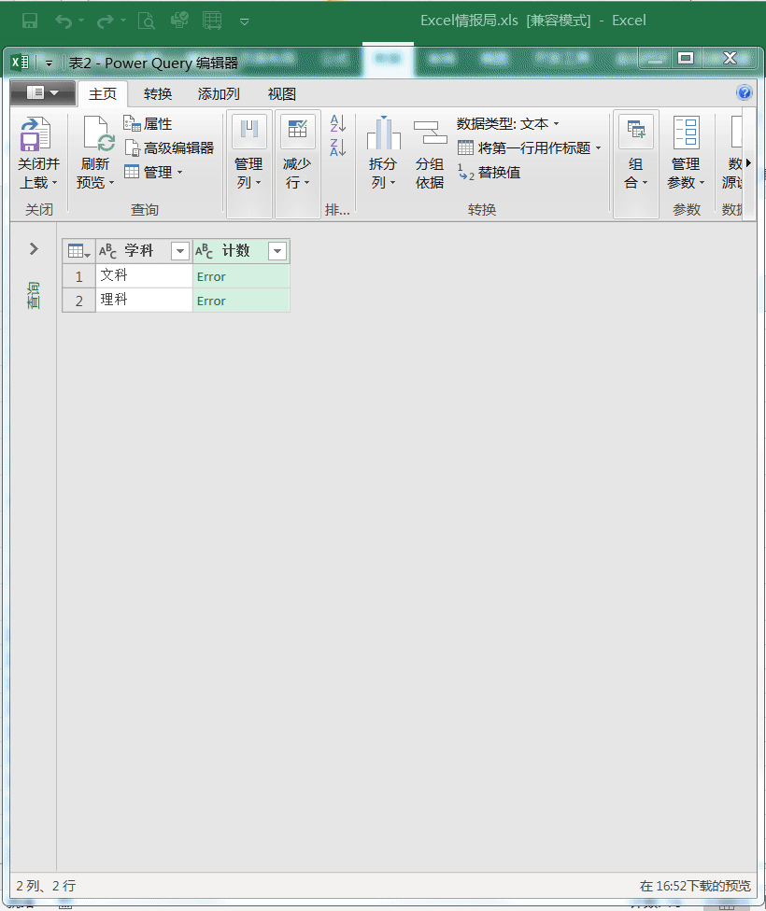Click the Undo icon in Excel title bar
Screen dimensions: 766x911
(x=64, y=21)
